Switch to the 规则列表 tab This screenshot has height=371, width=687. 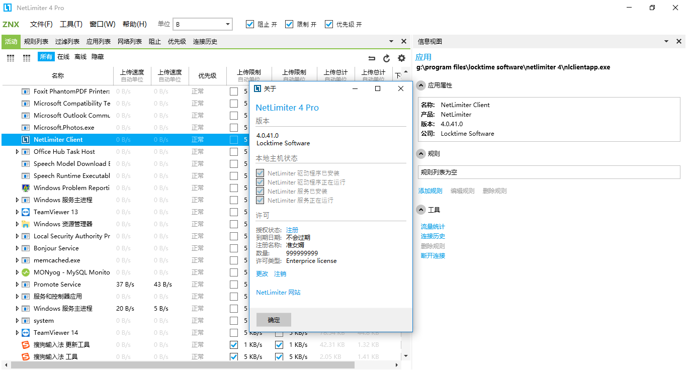tap(36, 42)
